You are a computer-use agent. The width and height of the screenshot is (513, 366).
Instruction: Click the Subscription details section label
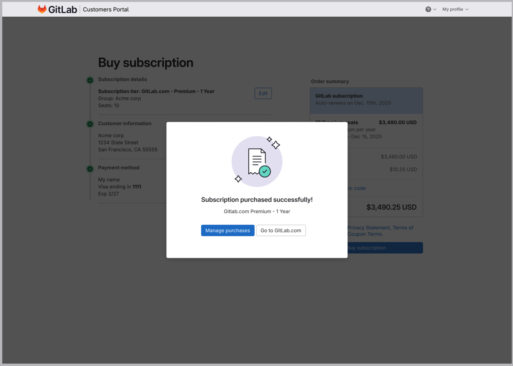coord(122,79)
